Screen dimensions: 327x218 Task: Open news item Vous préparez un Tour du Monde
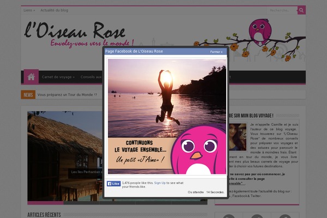point(67,95)
